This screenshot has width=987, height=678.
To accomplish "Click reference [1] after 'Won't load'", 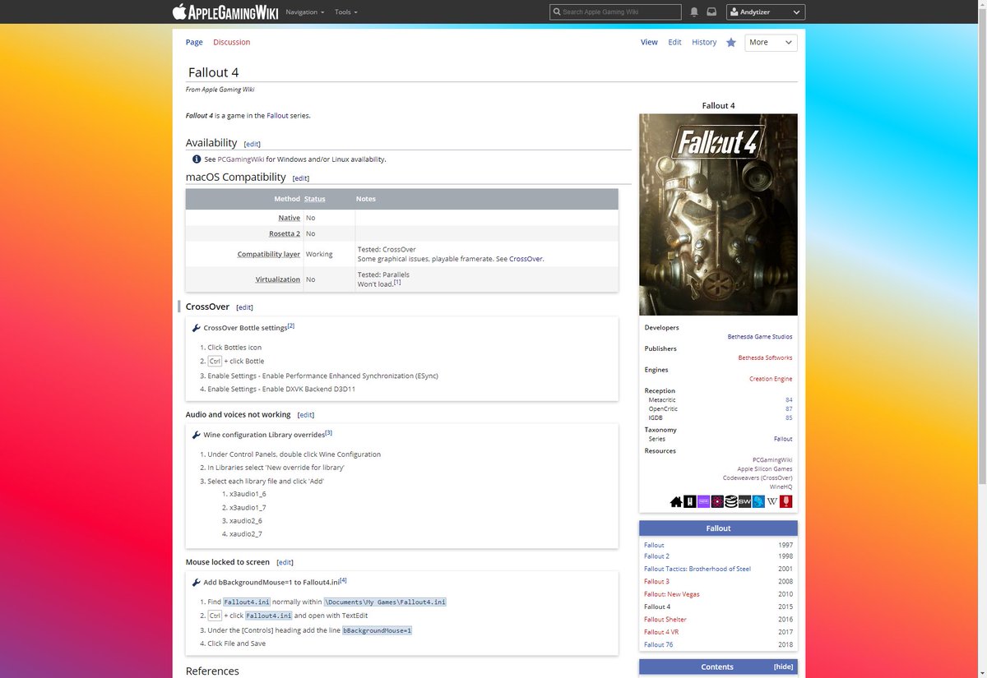I will 396,283.
